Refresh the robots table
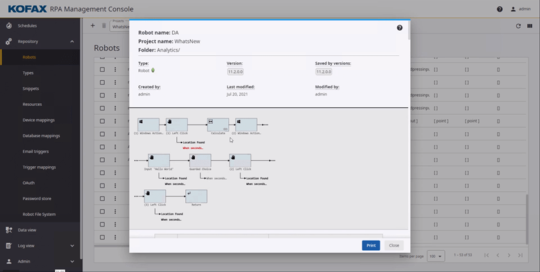540x272 pixels. 519,26
